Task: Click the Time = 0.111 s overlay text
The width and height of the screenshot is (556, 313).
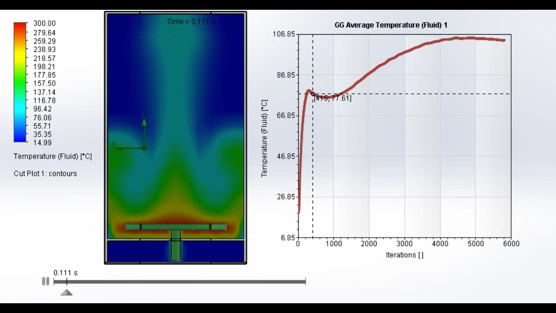Action: click(191, 21)
